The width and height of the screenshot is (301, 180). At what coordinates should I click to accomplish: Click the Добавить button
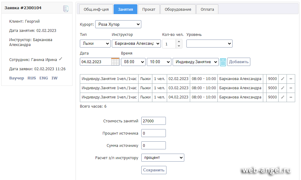pos(239,62)
